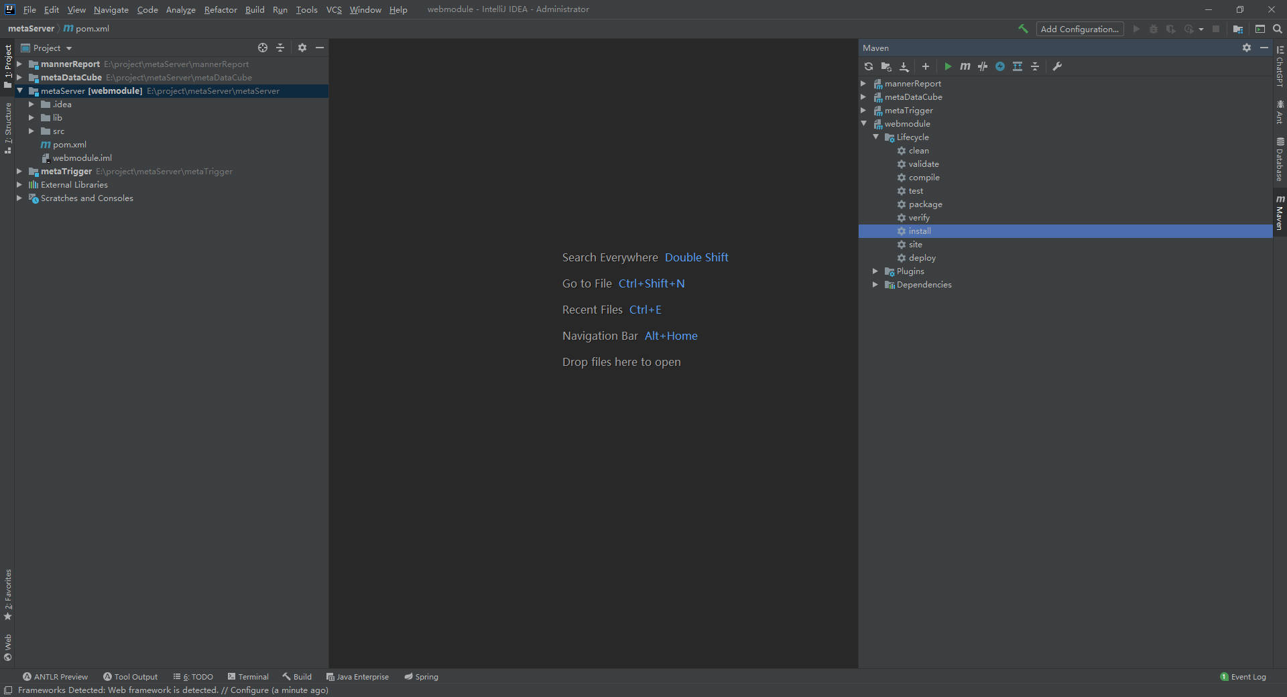This screenshot has height=697, width=1287.
Task: Expand Dependencies node in Maven panel
Action: coord(875,284)
